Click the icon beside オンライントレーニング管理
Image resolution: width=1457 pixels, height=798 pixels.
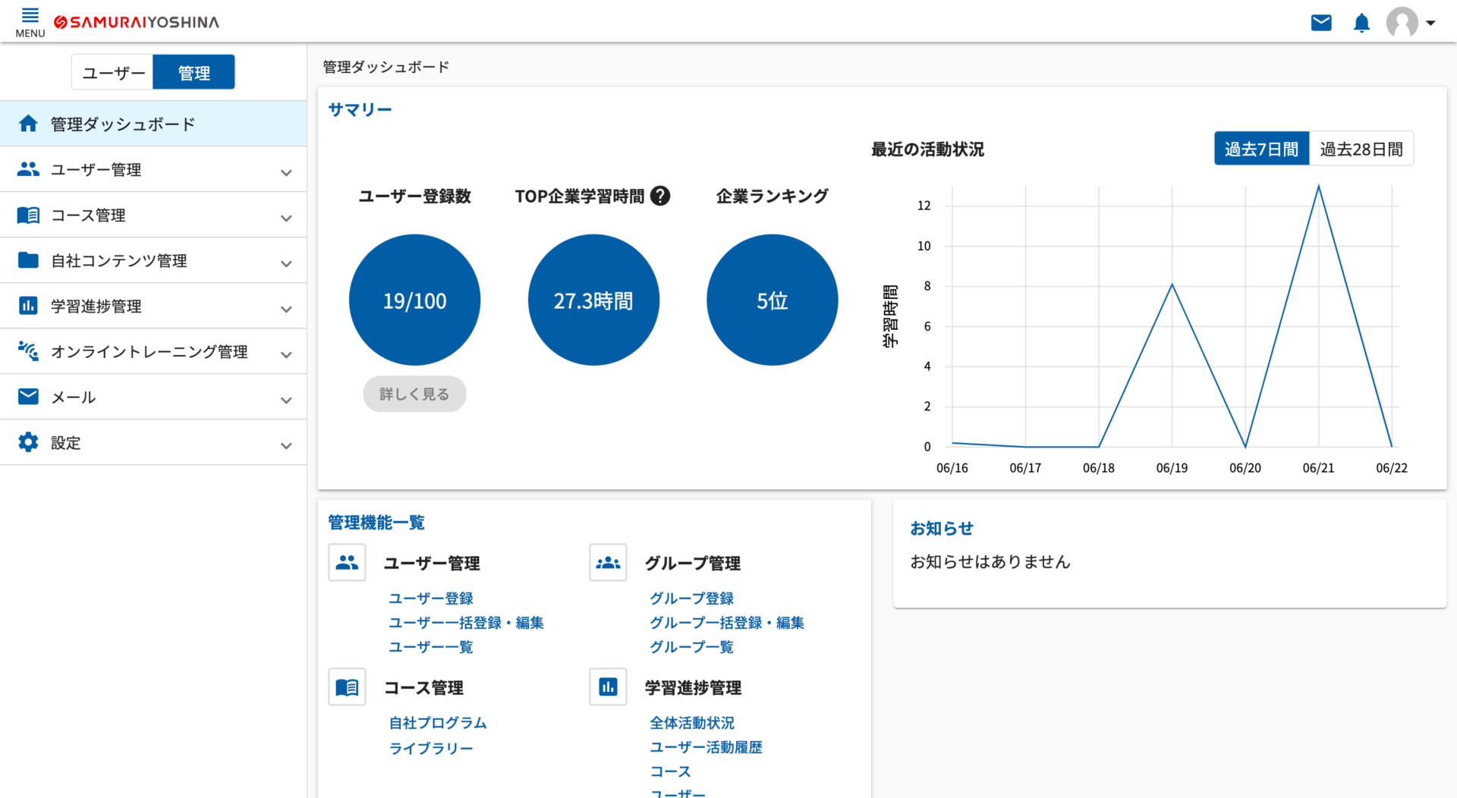coord(28,350)
